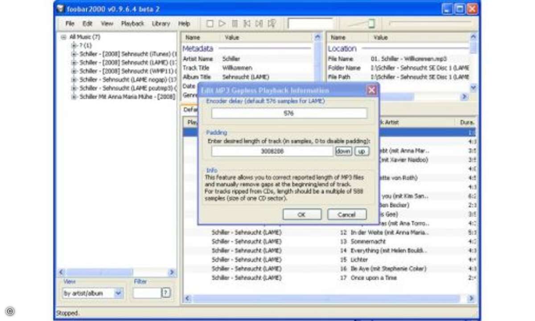
Task: Expand Schiller [2008] Sehnsucht (WMP11) node
Action: coord(74,71)
